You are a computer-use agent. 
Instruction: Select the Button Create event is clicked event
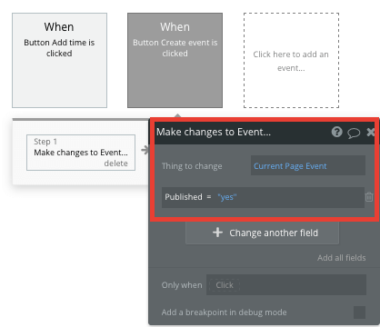tap(175, 60)
